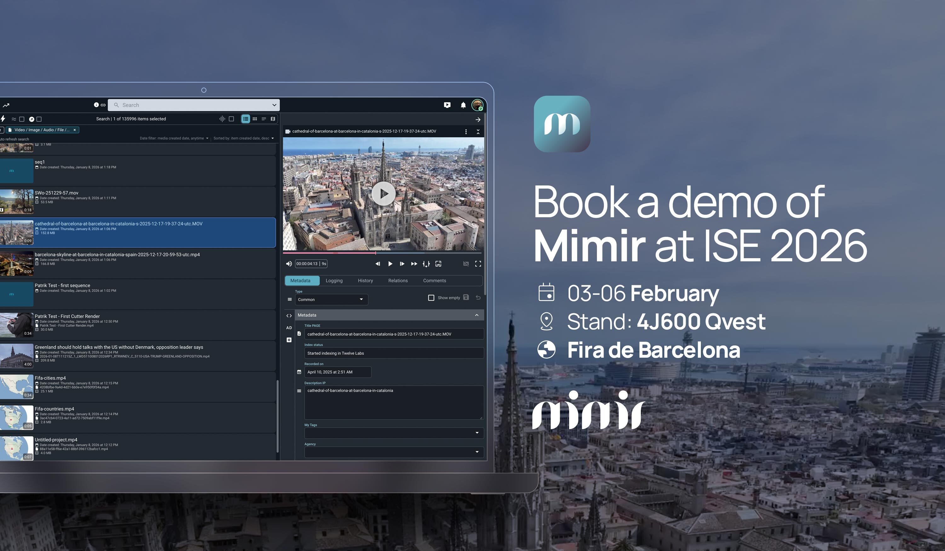Enter fullscreen in the video player

[x=478, y=264]
